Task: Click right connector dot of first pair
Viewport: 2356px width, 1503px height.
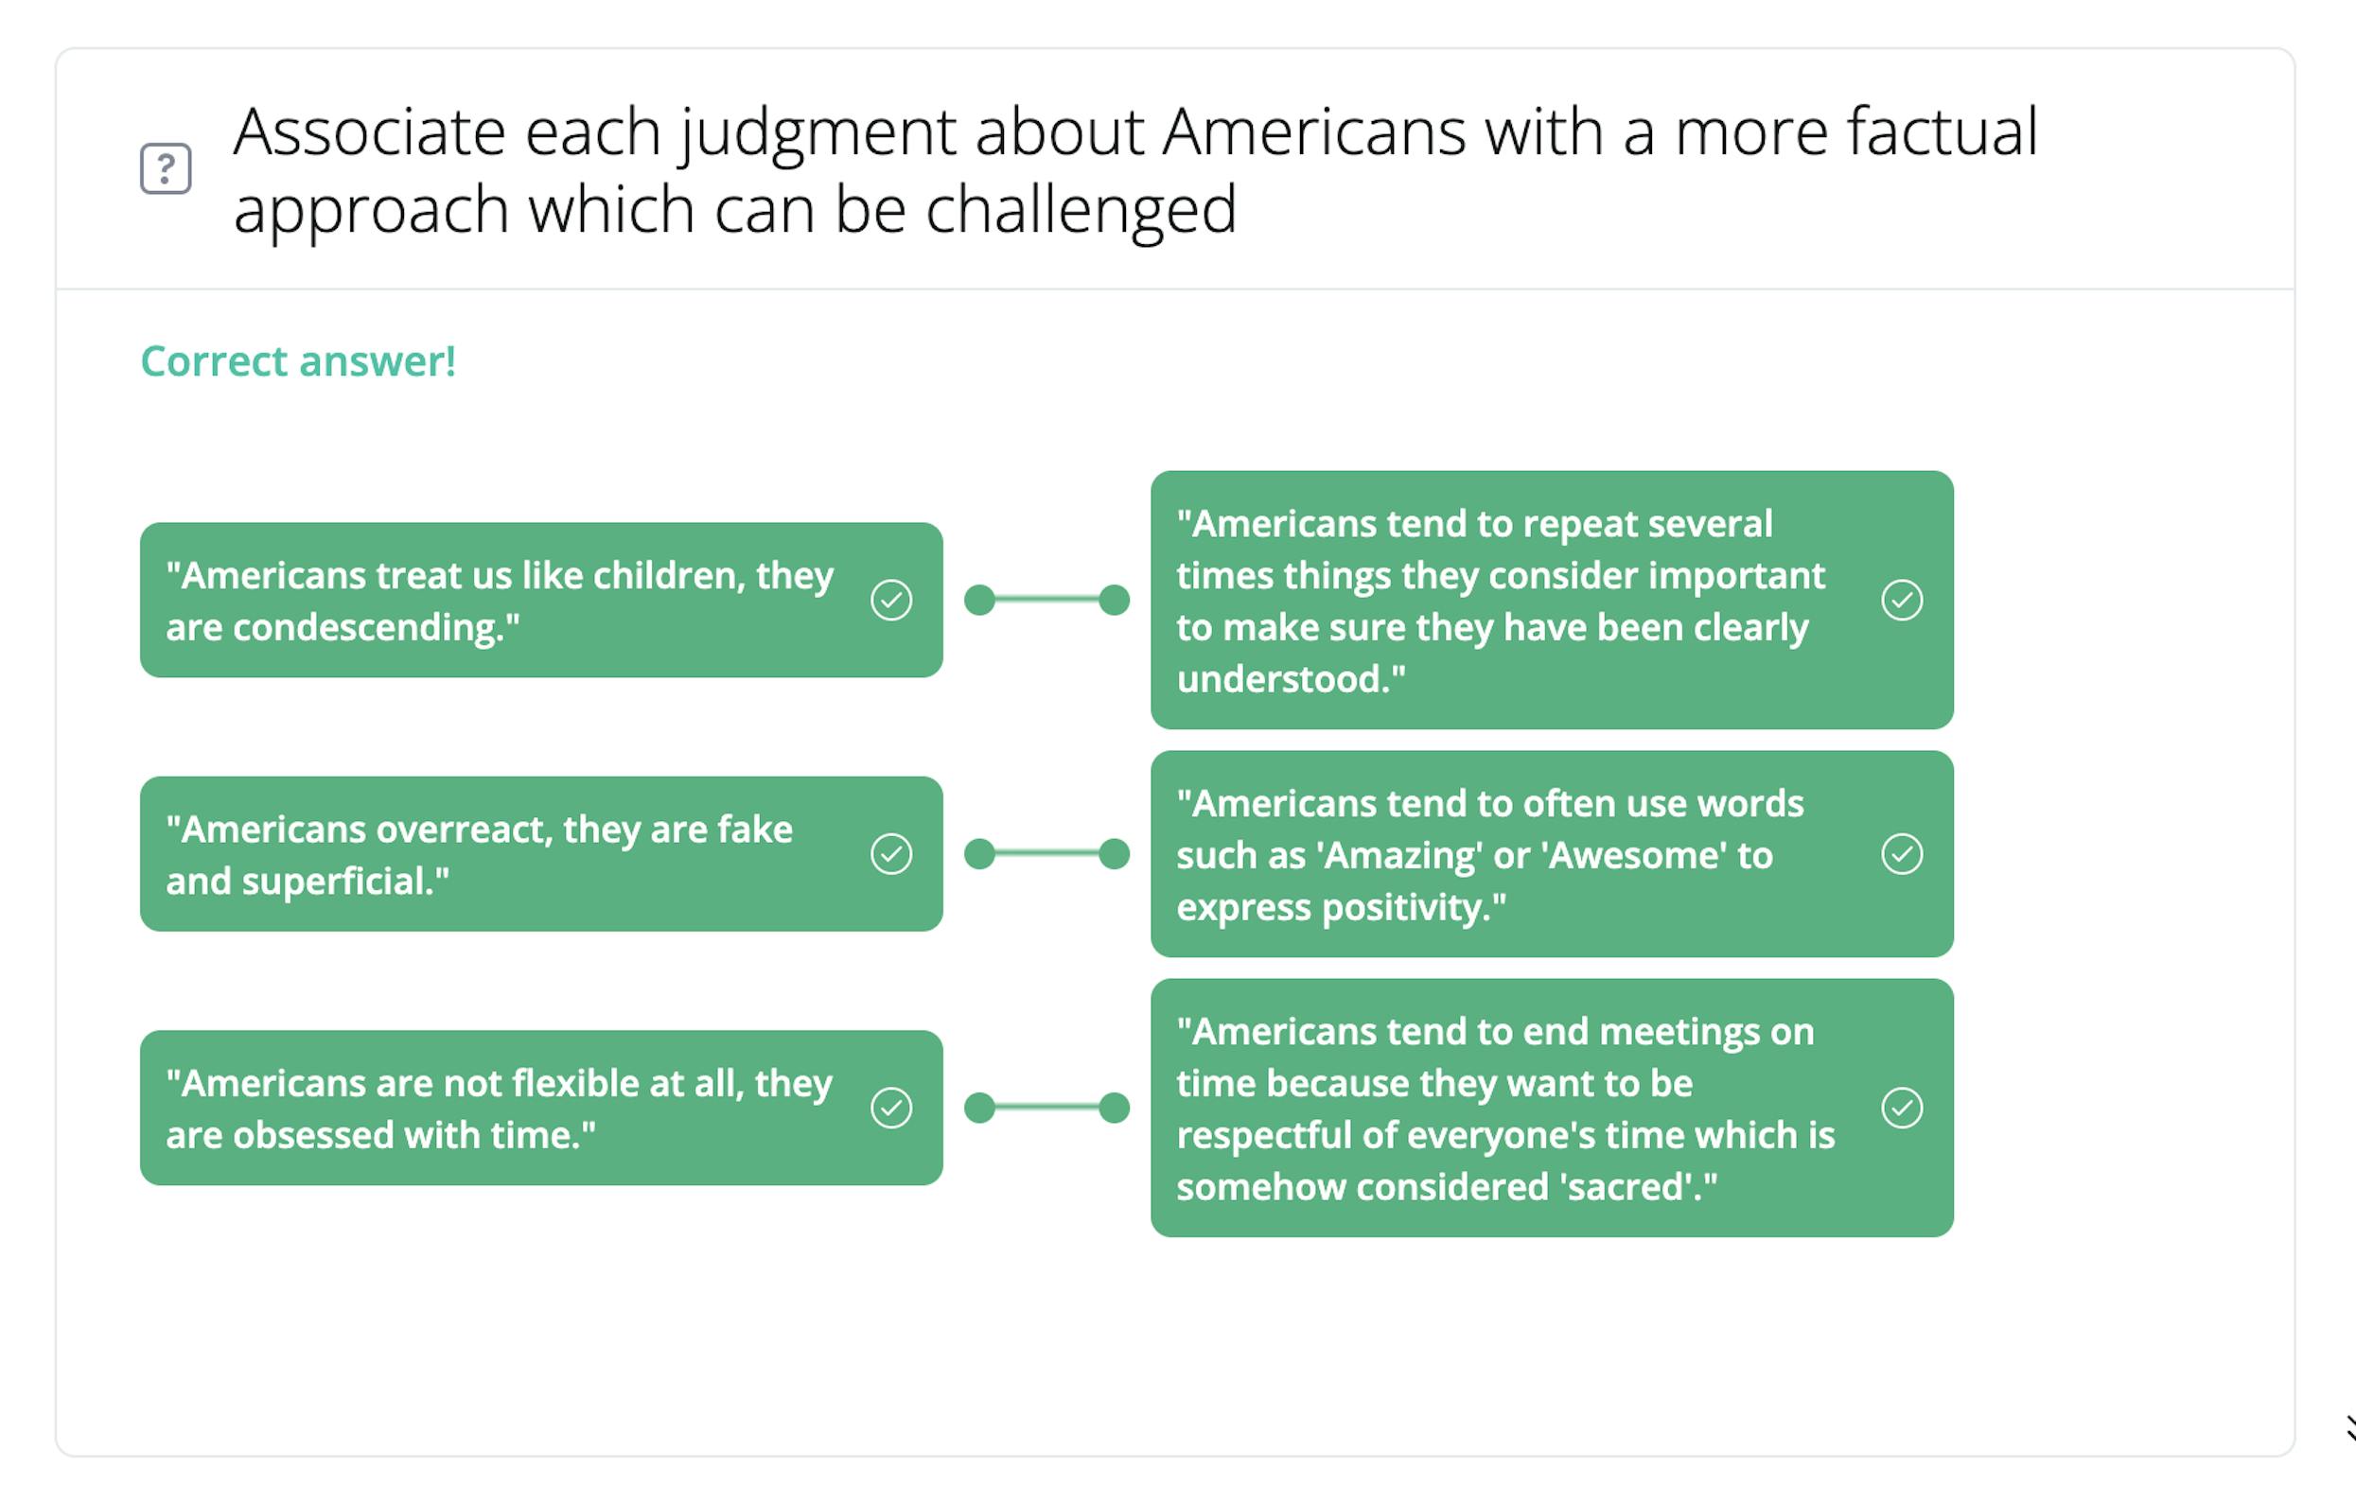Action: click(x=1115, y=601)
